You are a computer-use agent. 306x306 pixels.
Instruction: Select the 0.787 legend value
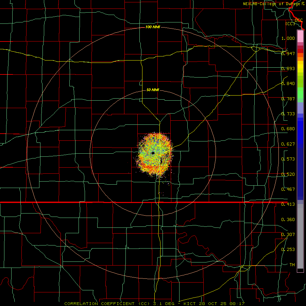pyautogui.click(x=288, y=99)
